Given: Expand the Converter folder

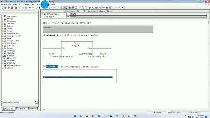Looking at the screenshot, I should [x=3, y=24].
